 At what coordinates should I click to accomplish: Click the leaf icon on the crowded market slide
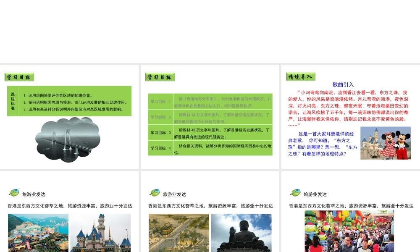295,193
